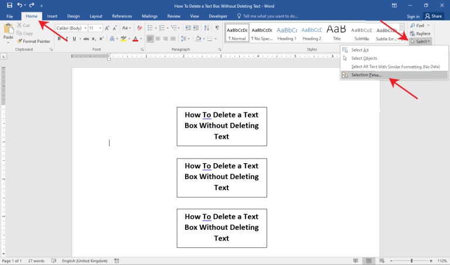The height and width of the screenshot is (265, 450).
Task: Click the Text Highlight Color icon
Action: tap(124, 39)
